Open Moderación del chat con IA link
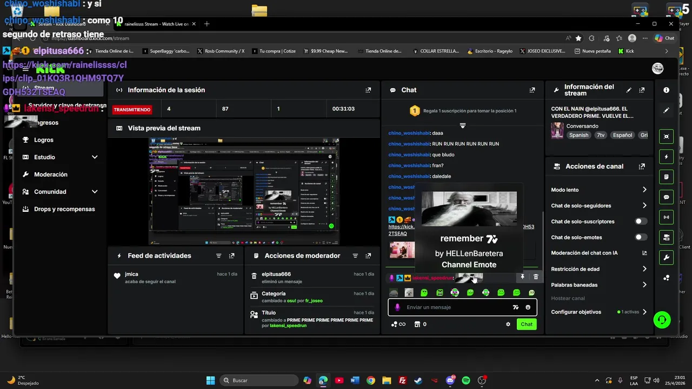Screen dimensions: 692x389 click(x=599, y=253)
